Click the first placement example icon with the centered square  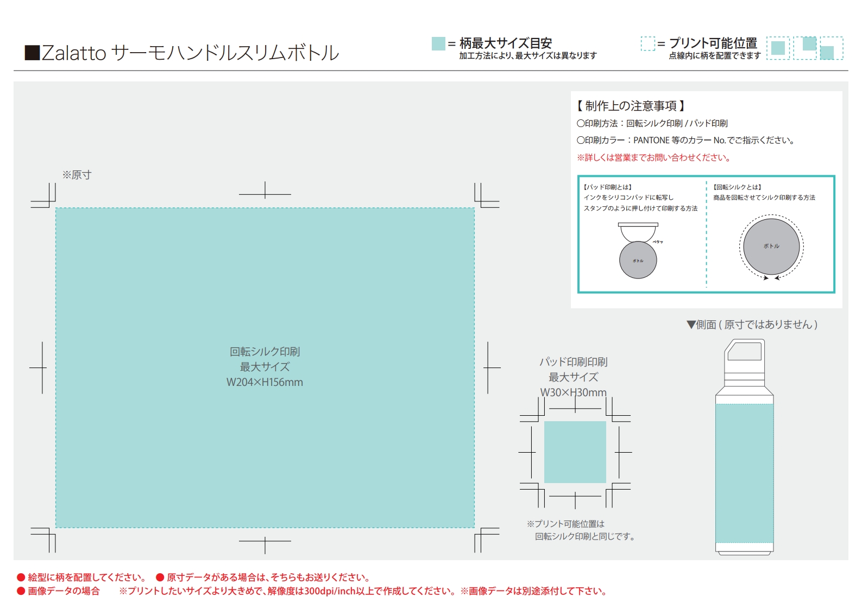point(778,48)
